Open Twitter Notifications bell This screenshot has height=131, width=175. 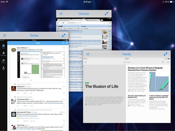pyautogui.click(x=3, y=54)
